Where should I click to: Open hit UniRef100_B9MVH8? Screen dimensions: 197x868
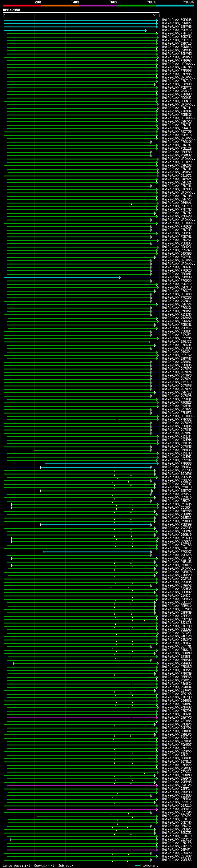(177, 26)
